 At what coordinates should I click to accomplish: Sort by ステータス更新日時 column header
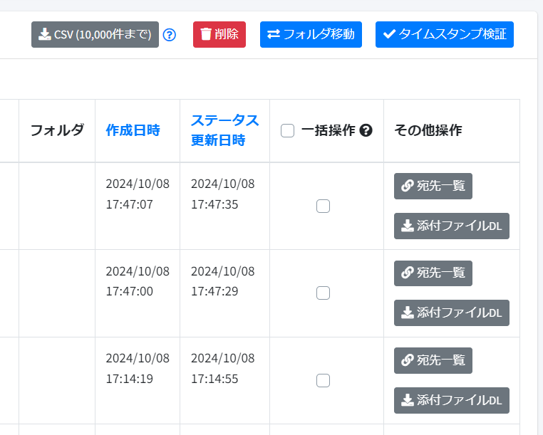coord(224,130)
